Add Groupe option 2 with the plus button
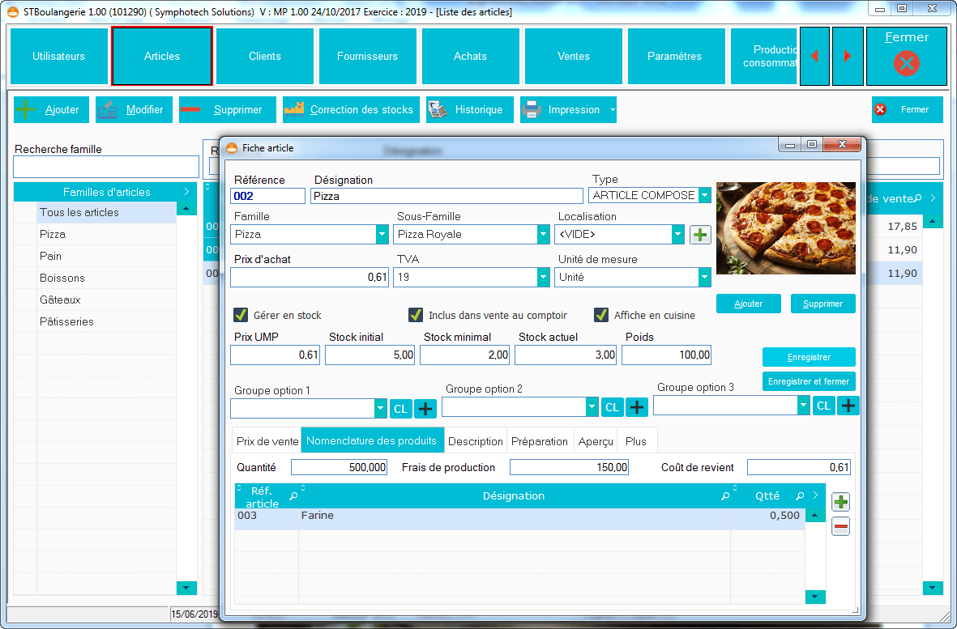Screen dimensions: 957x629 coord(637,407)
